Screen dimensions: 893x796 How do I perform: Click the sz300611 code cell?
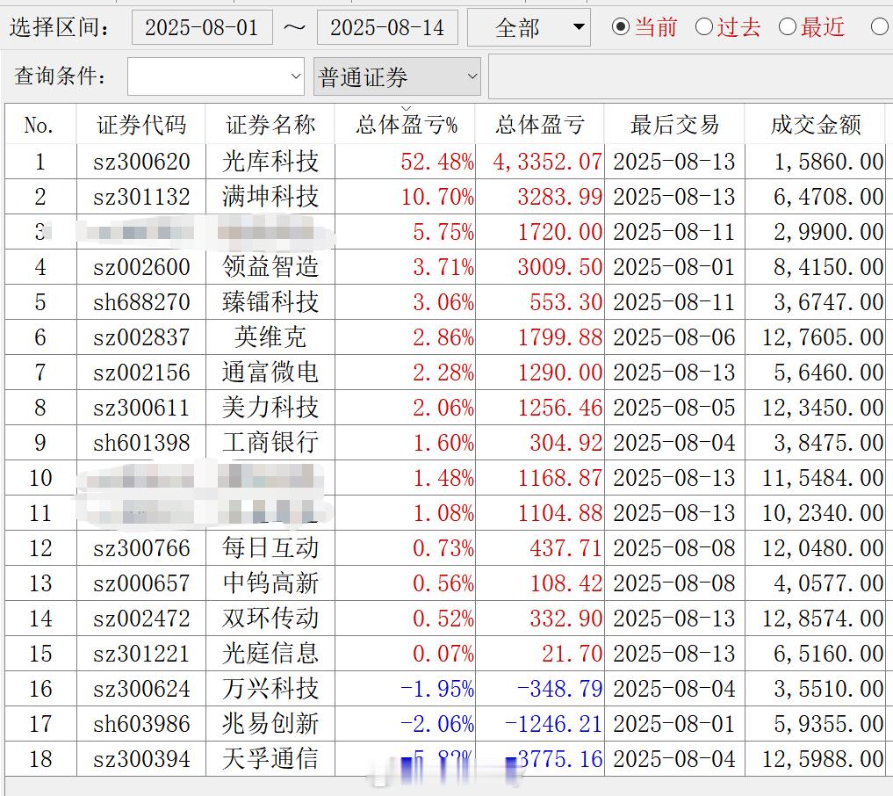coord(141,408)
